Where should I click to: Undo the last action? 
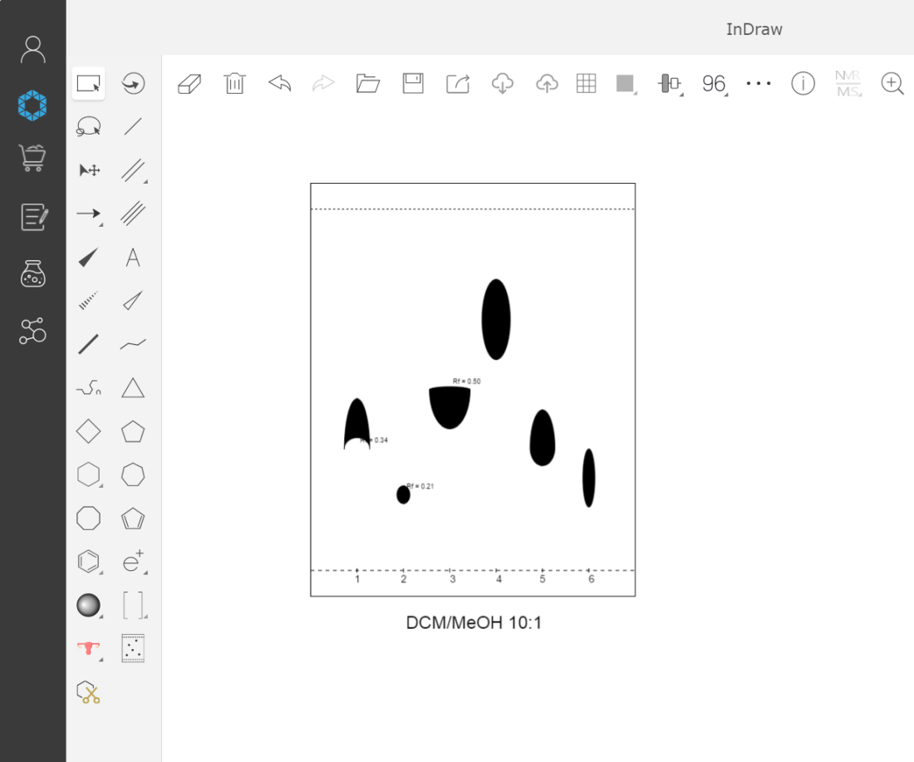coord(279,83)
